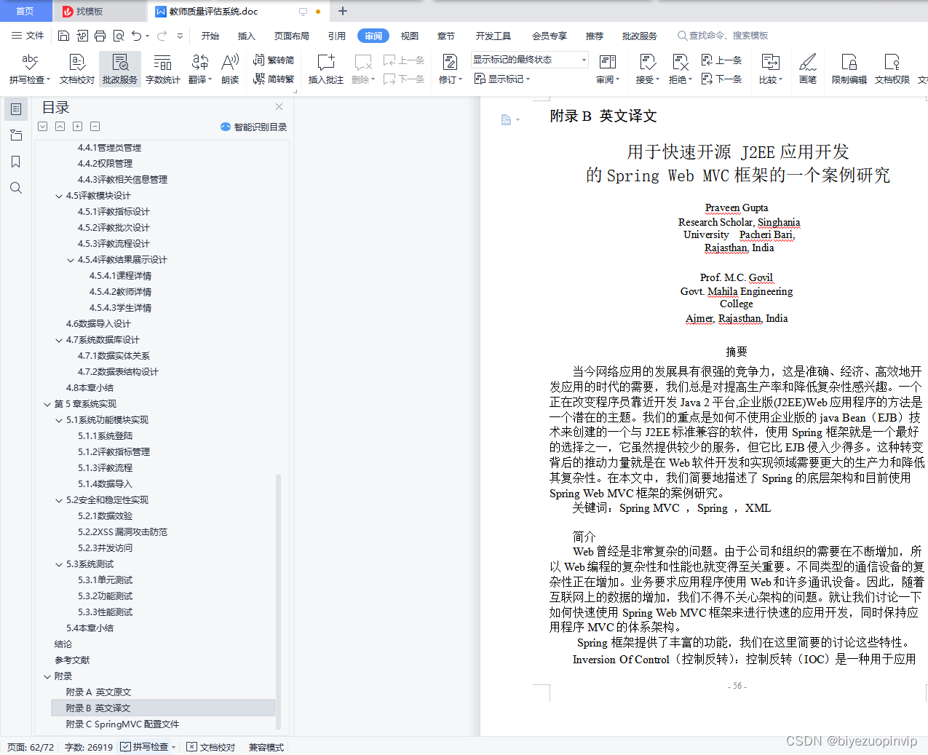Collapse the 4.5评教模块设计 outline node
928x755 pixels.
pos(59,196)
